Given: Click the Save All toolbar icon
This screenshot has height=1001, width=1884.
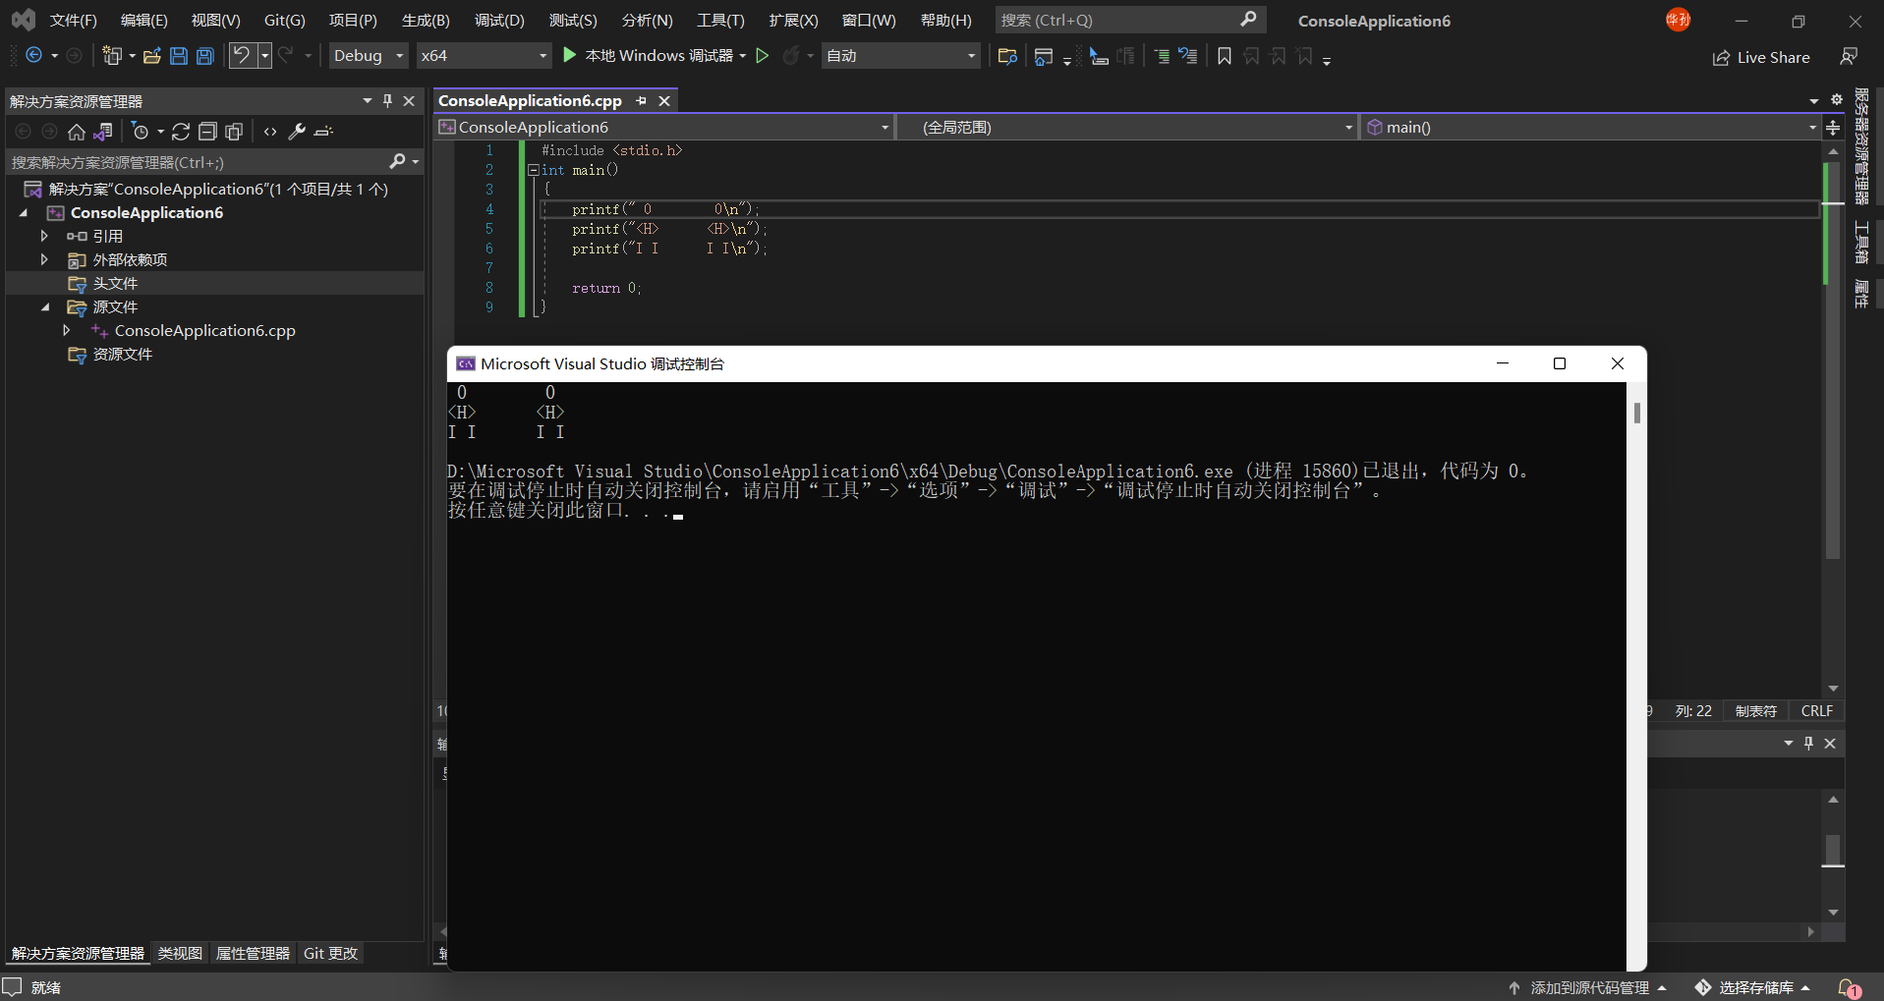Looking at the screenshot, I should [205, 56].
